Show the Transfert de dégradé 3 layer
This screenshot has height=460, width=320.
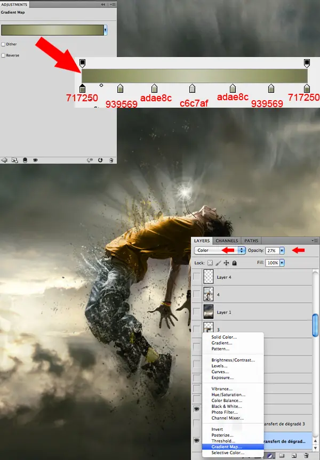click(x=196, y=423)
